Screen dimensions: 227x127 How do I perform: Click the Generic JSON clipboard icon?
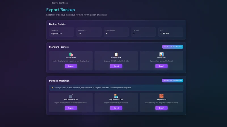(116, 54)
